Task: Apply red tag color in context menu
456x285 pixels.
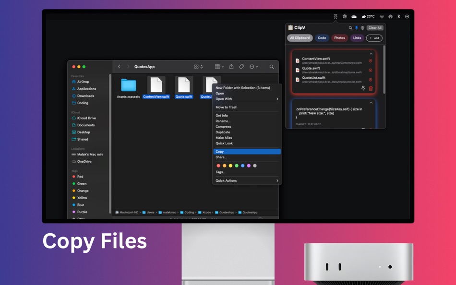Action: [x=218, y=166]
